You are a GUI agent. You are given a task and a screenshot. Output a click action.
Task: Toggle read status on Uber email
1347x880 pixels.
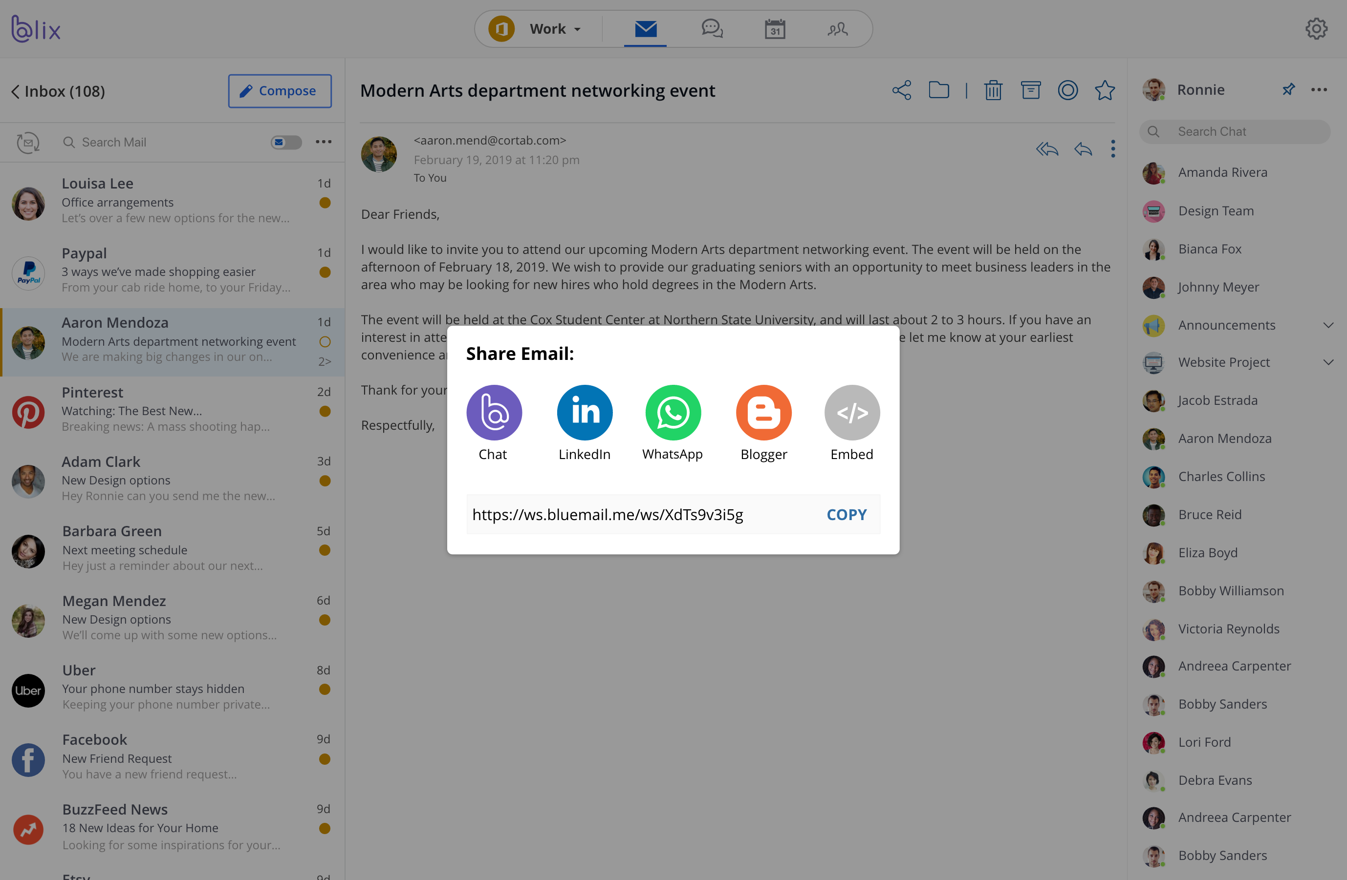(x=325, y=690)
